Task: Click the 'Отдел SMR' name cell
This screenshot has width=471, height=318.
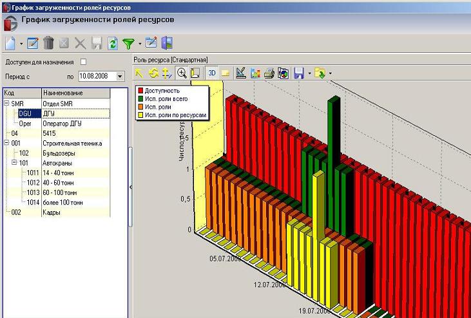Action: pos(75,104)
